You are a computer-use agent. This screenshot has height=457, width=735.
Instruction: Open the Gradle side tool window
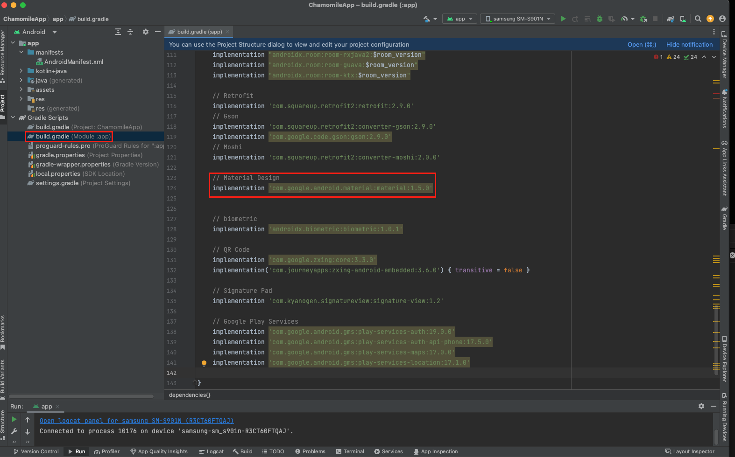point(724,219)
